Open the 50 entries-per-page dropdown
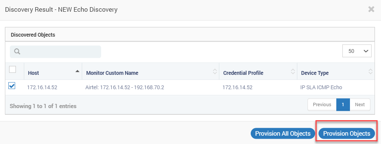This screenshot has width=381, height=144. [357, 51]
